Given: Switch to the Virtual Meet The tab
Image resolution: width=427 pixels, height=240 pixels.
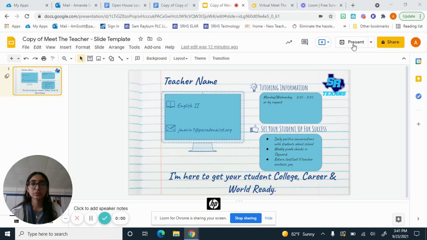Looking at the screenshot, I should [273, 5].
